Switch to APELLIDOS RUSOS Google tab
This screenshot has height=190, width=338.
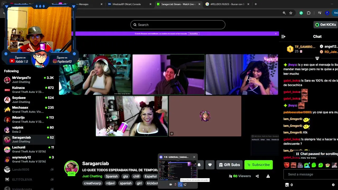[227, 4]
